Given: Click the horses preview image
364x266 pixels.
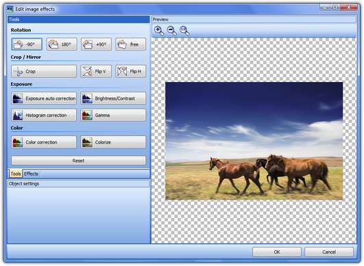Looking at the screenshot, I should click(254, 141).
